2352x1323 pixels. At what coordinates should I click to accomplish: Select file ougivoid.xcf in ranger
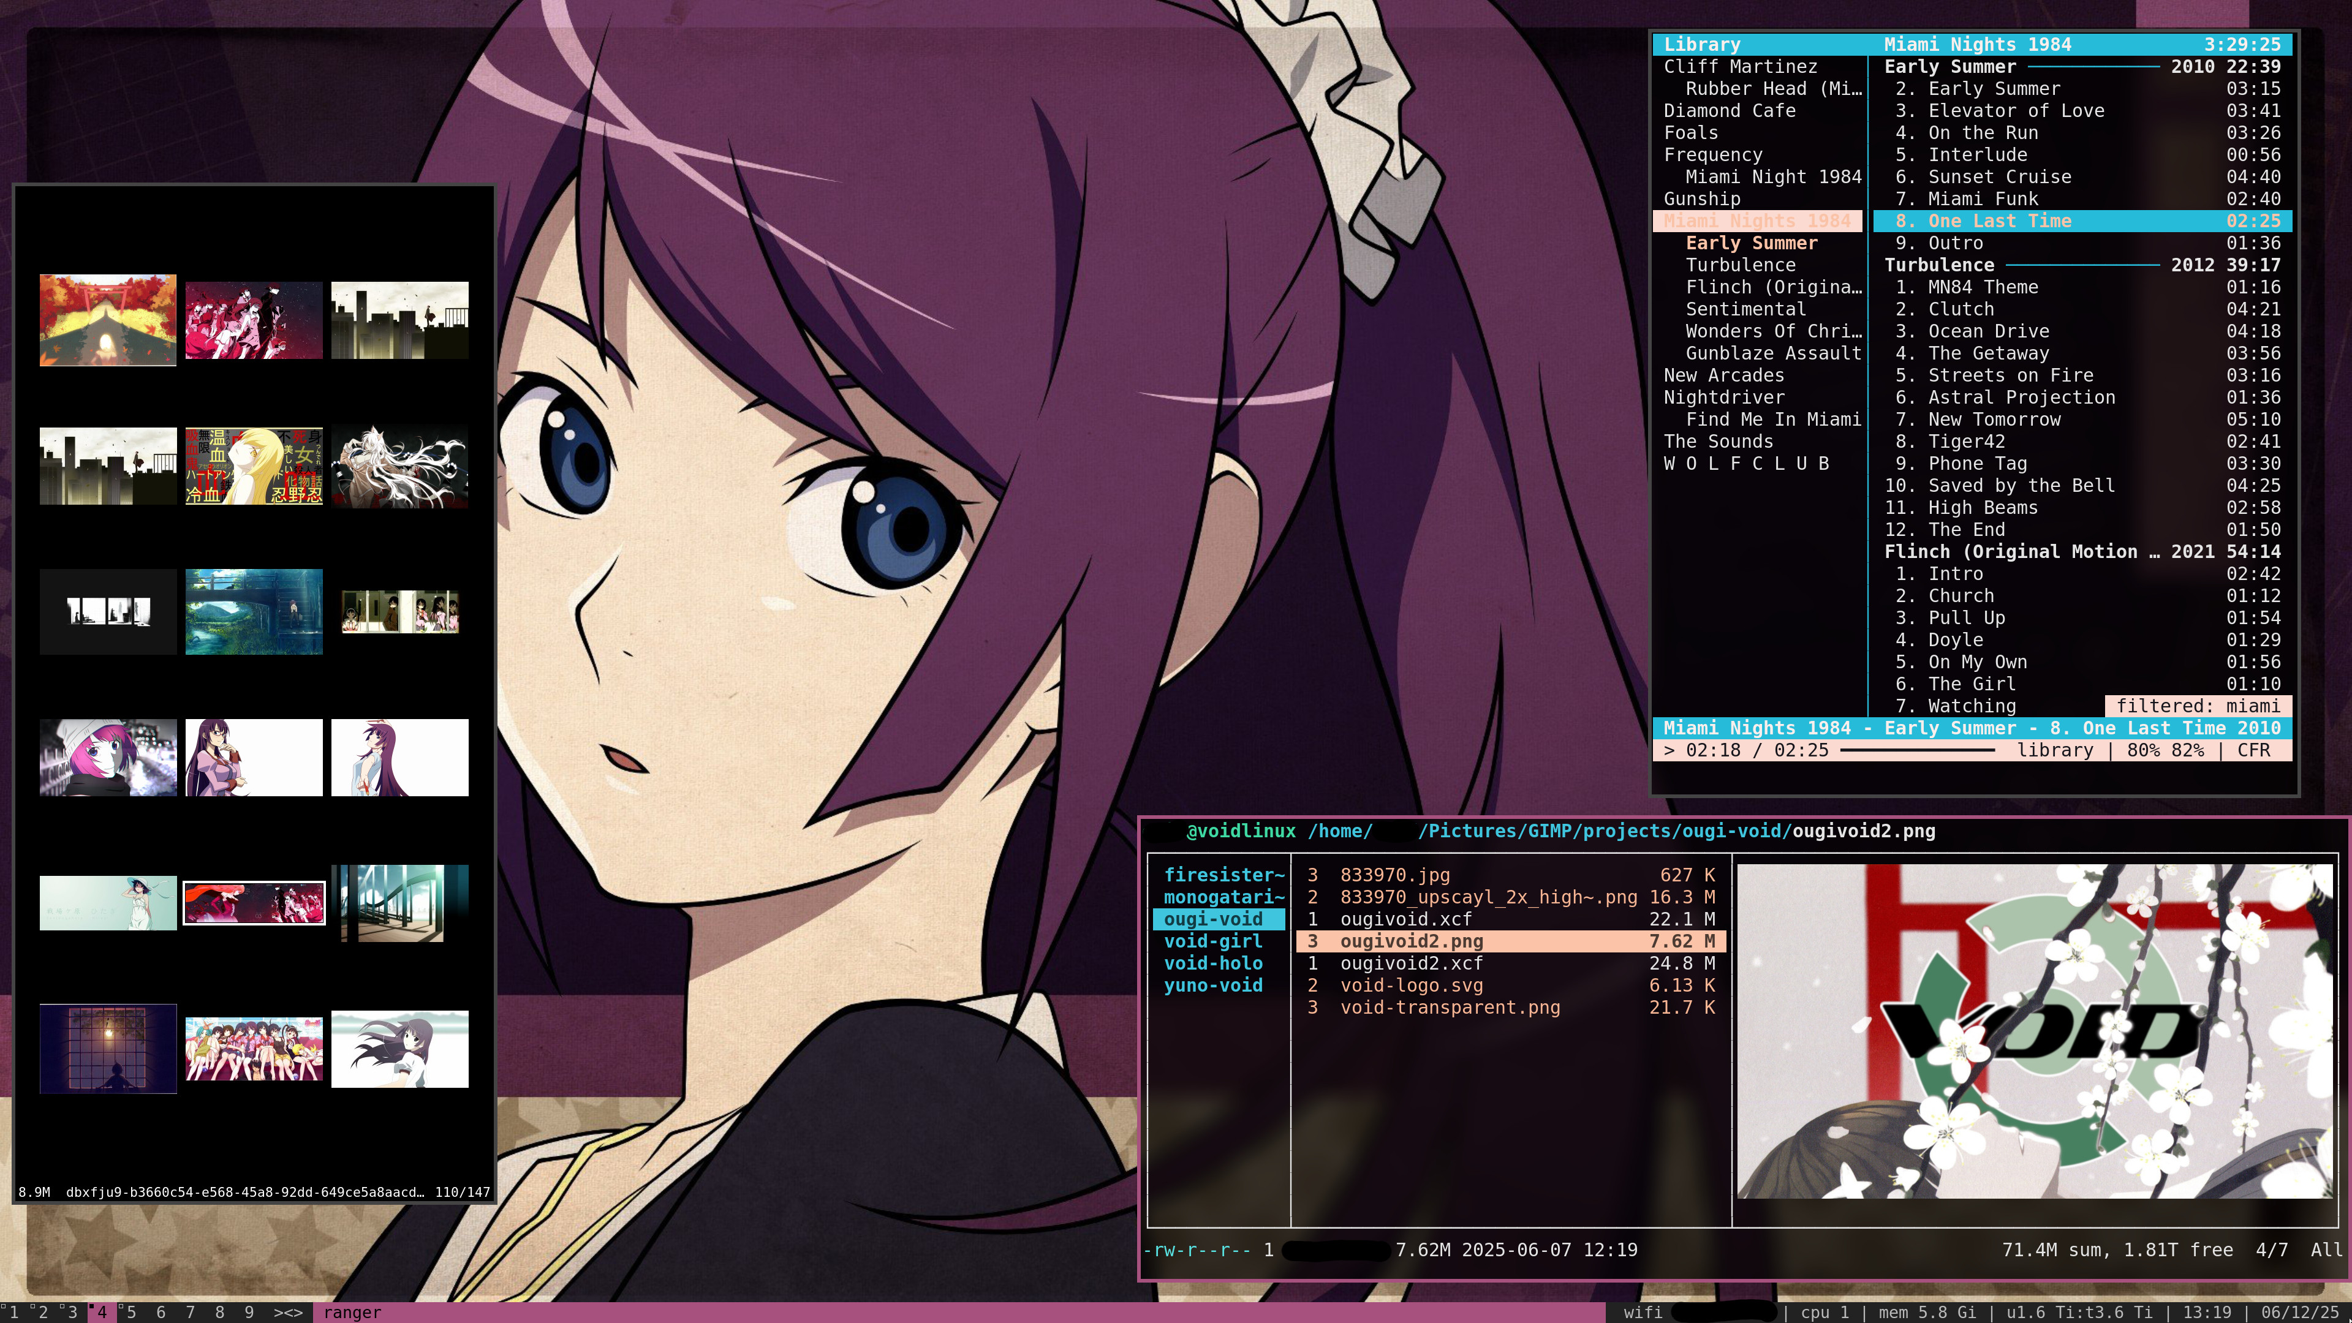1510,919
